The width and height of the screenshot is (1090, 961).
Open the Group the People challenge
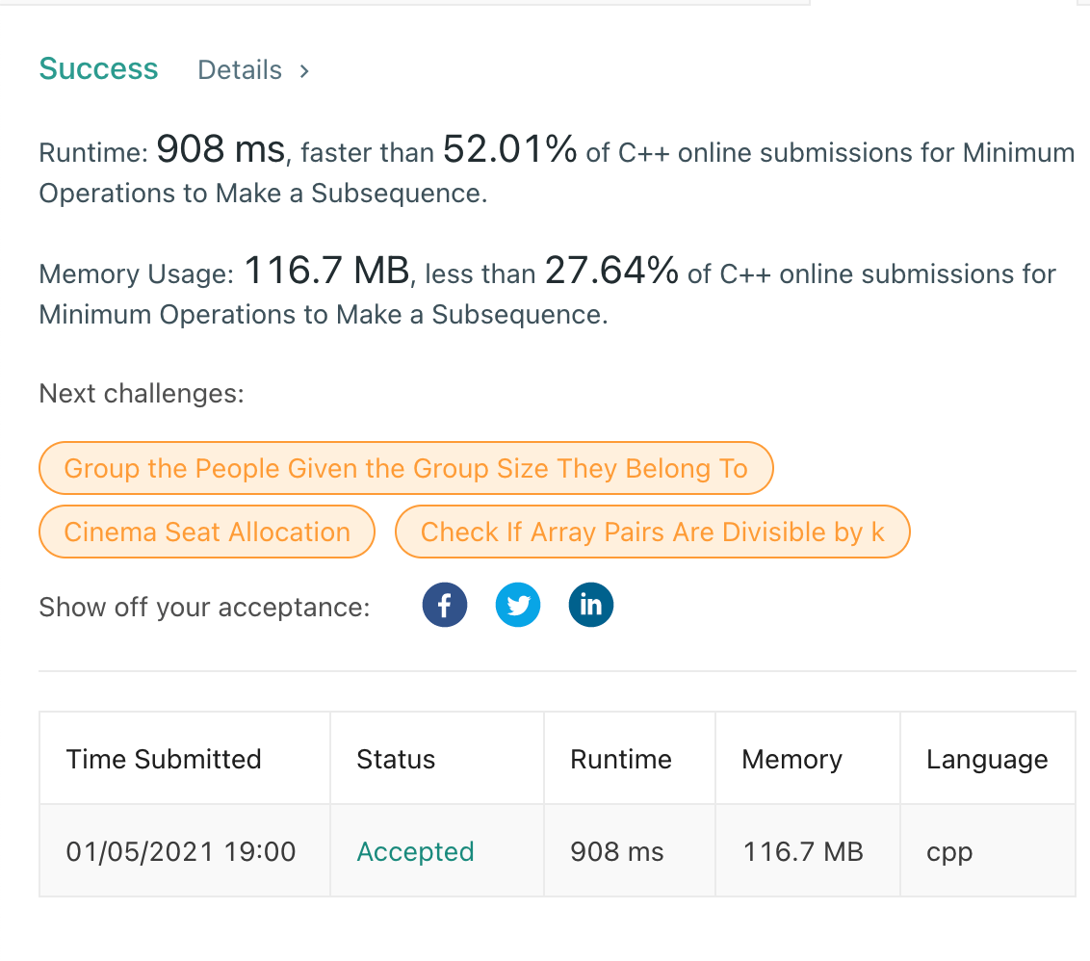point(405,469)
